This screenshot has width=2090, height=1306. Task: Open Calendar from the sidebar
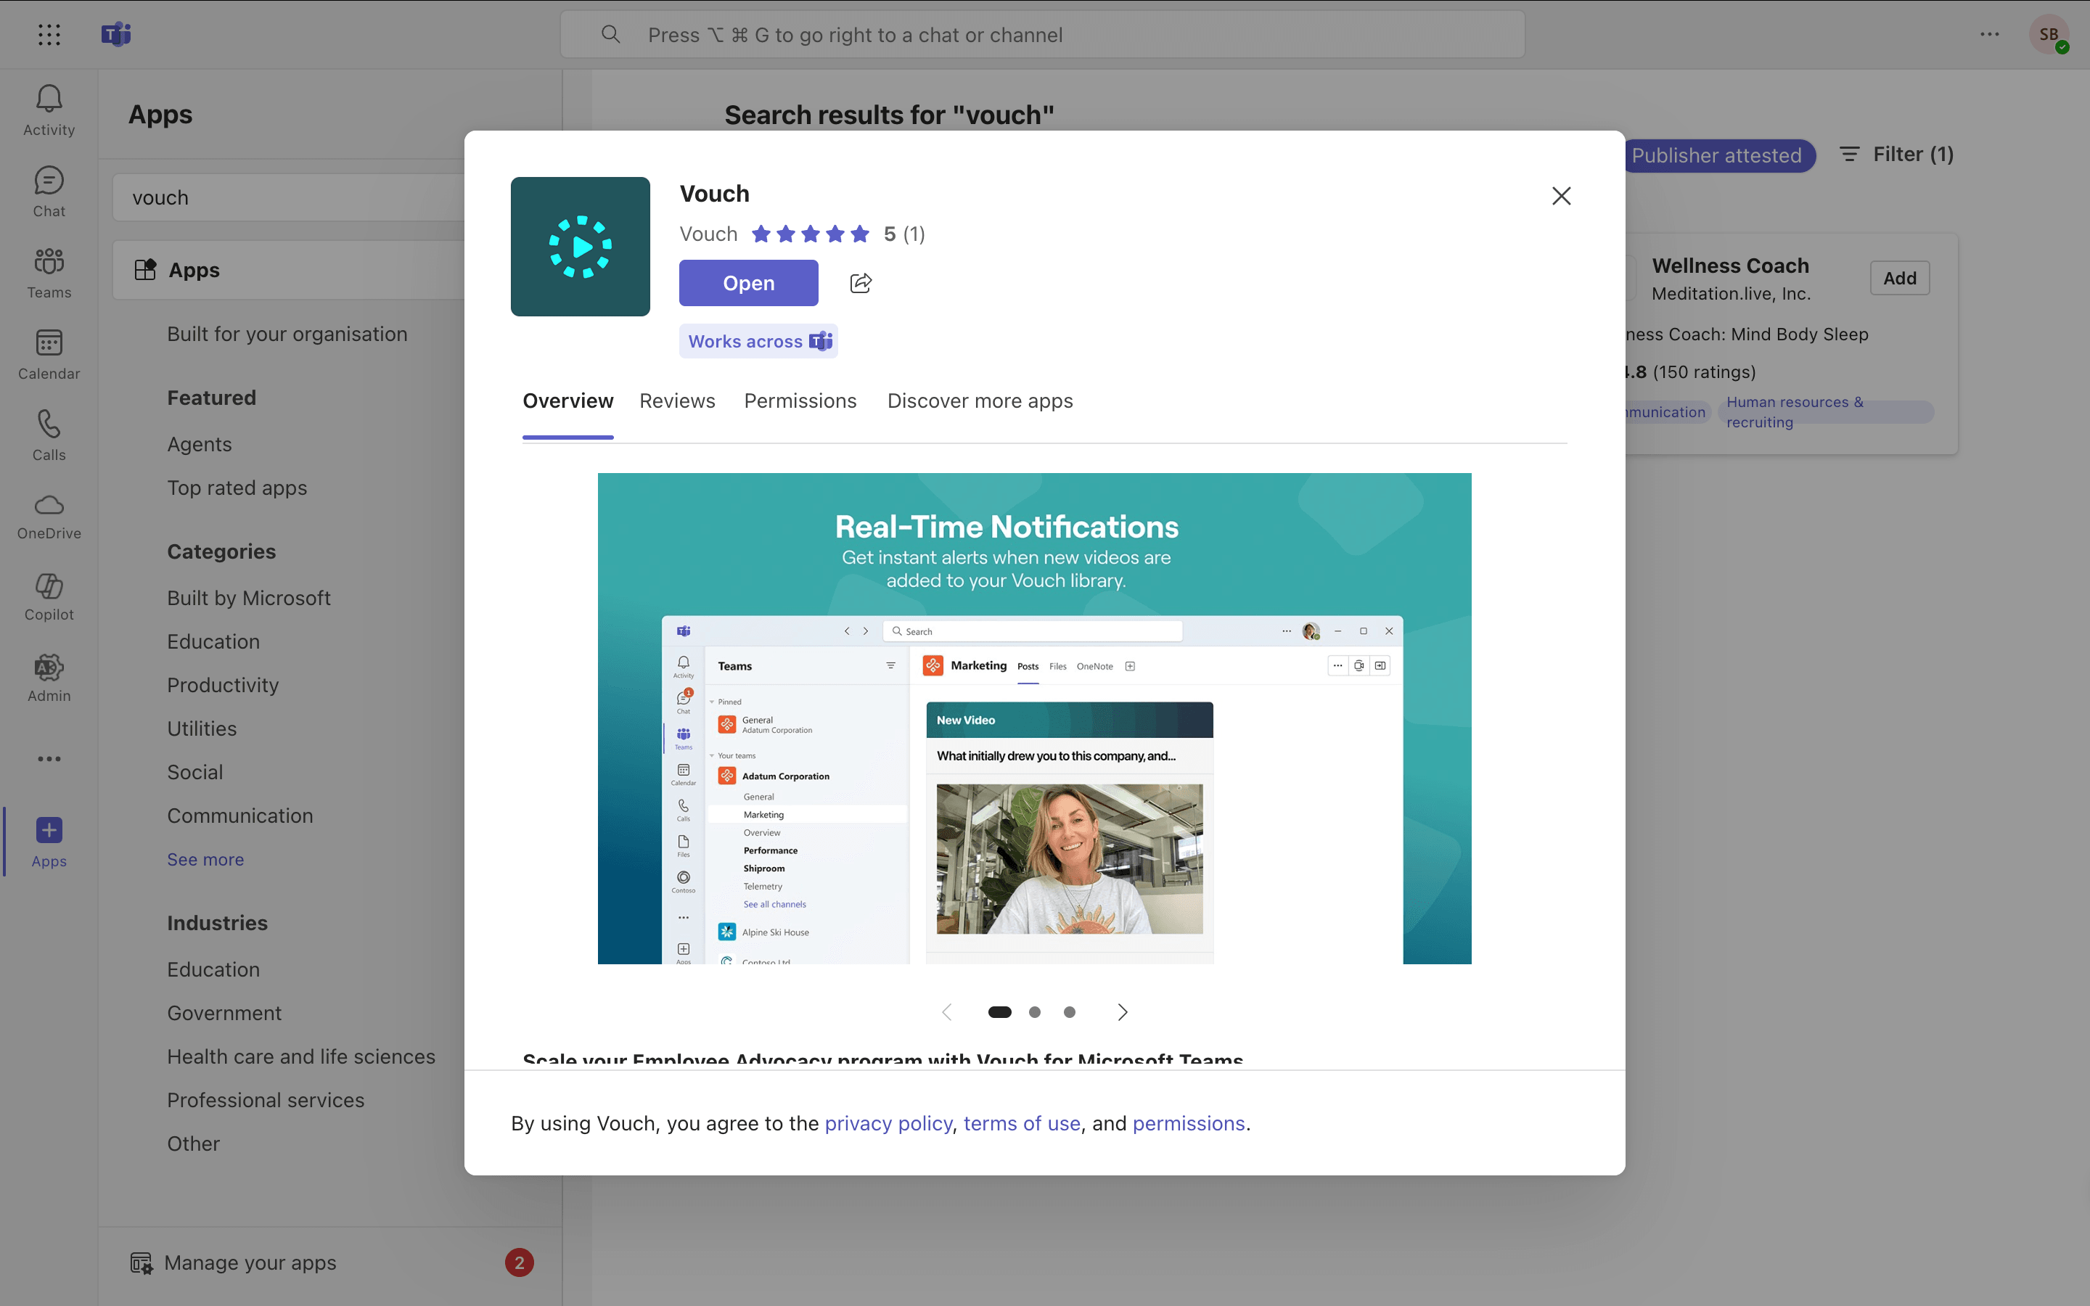pos(49,354)
